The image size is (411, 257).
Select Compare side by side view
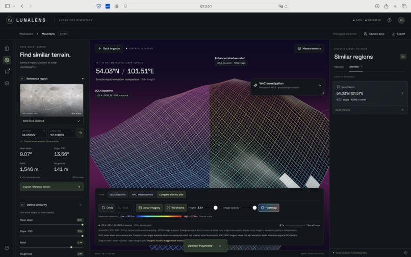[x=171, y=195]
